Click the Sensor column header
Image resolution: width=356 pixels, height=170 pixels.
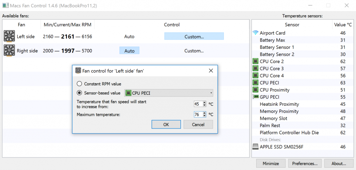pyautogui.click(x=292, y=25)
